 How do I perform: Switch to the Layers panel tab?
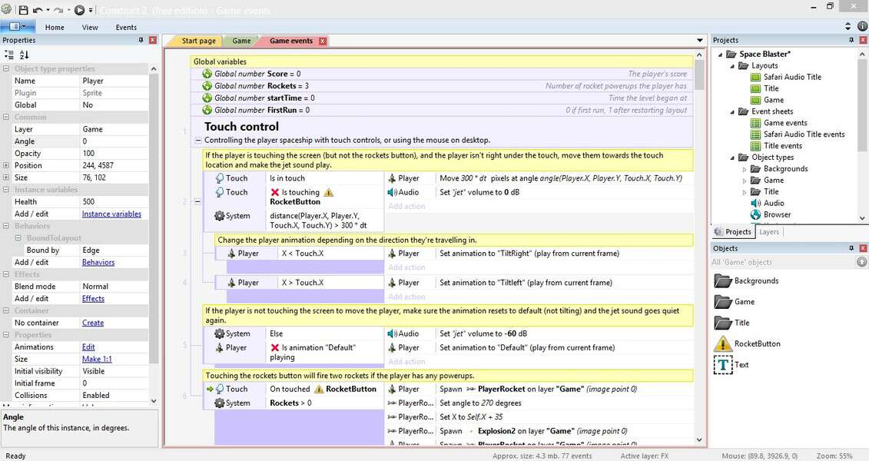[768, 231]
